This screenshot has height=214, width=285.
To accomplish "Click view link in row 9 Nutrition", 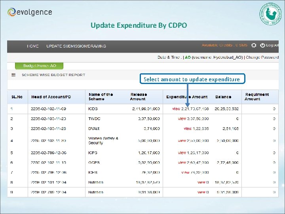I will (x=201, y=192).
